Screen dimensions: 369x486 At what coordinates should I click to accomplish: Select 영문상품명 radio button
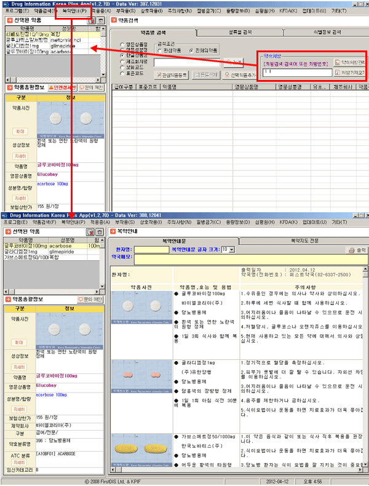click(122, 45)
